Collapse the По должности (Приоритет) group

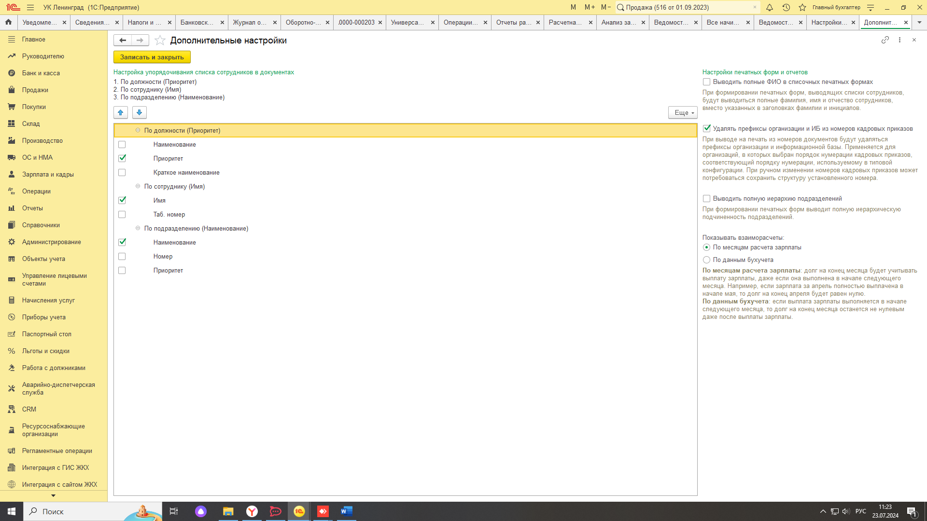138,130
